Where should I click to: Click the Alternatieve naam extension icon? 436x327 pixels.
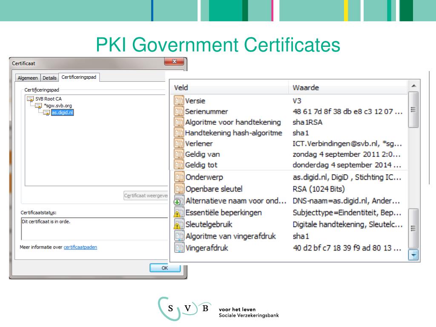pyautogui.click(x=179, y=201)
